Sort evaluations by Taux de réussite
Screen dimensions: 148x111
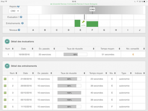point(94,49)
